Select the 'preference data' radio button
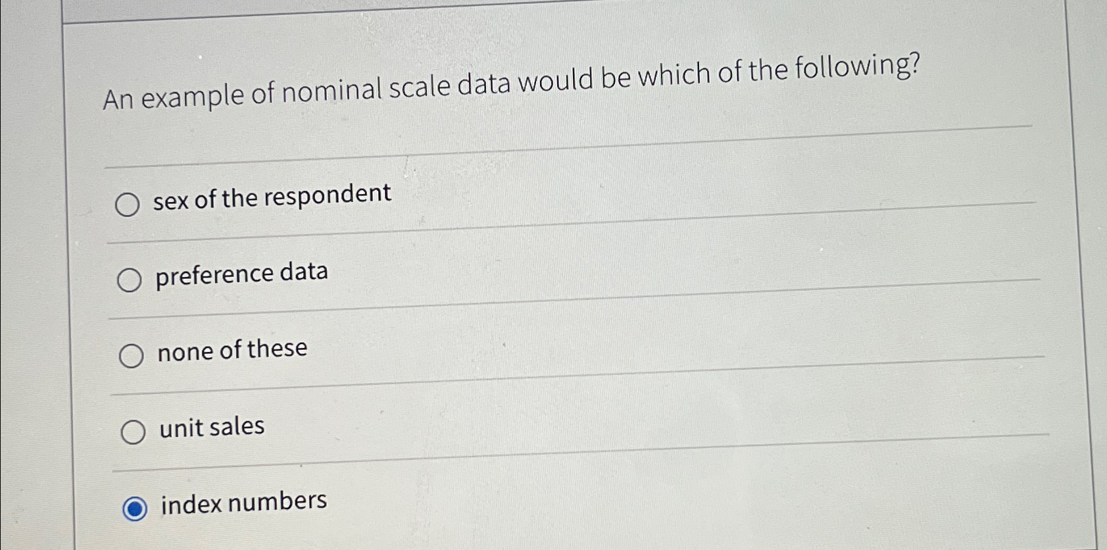Image resolution: width=1107 pixels, height=550 pixels. pos(130,280)
